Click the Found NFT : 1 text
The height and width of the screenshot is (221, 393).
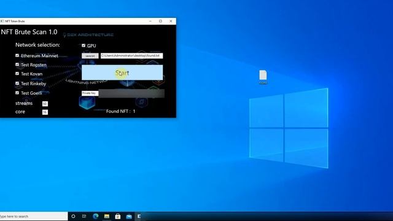click(120, 111)
